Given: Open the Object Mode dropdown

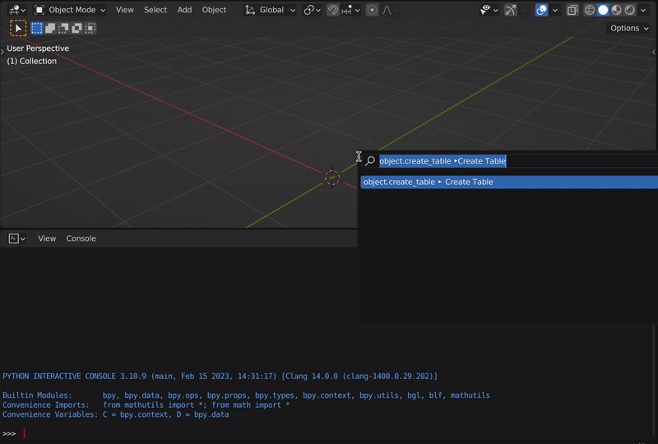Looking at the screenshot, I should click(x=70, y=10).
